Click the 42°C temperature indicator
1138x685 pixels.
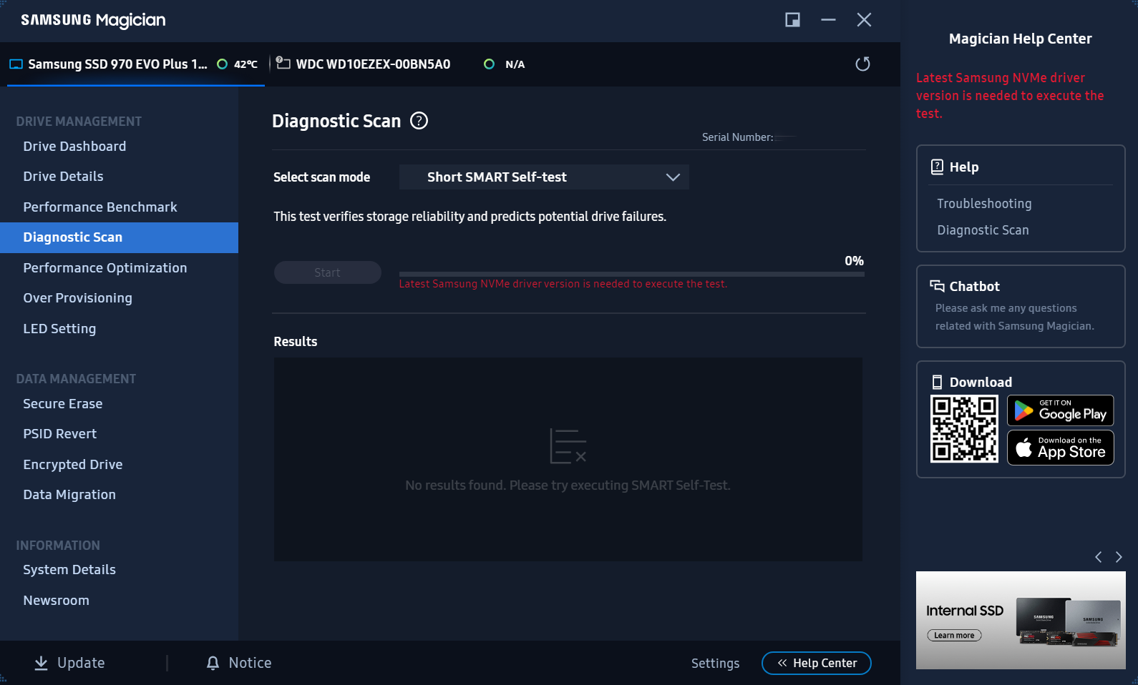click(x=238, y=64)
